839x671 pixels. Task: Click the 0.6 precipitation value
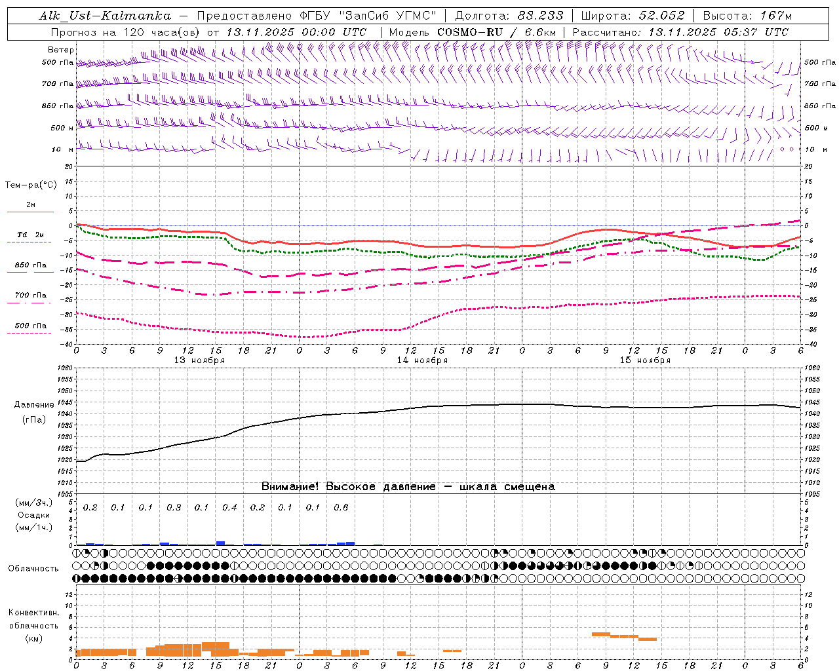point(341,507)
